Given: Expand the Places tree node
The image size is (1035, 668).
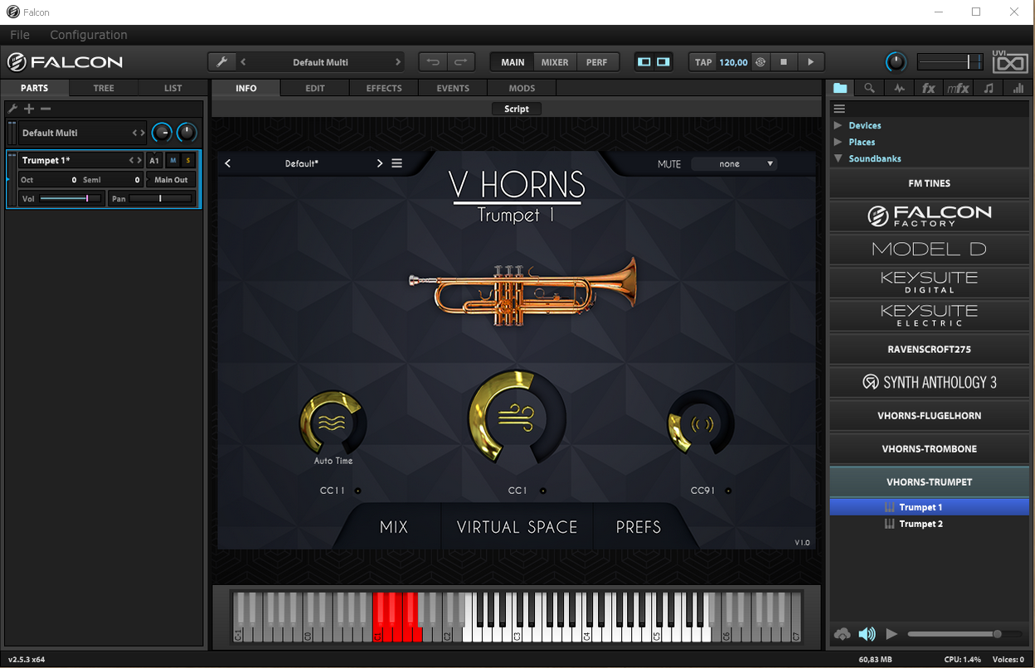Looking at the screenshot, I should [x=838, y=142].
